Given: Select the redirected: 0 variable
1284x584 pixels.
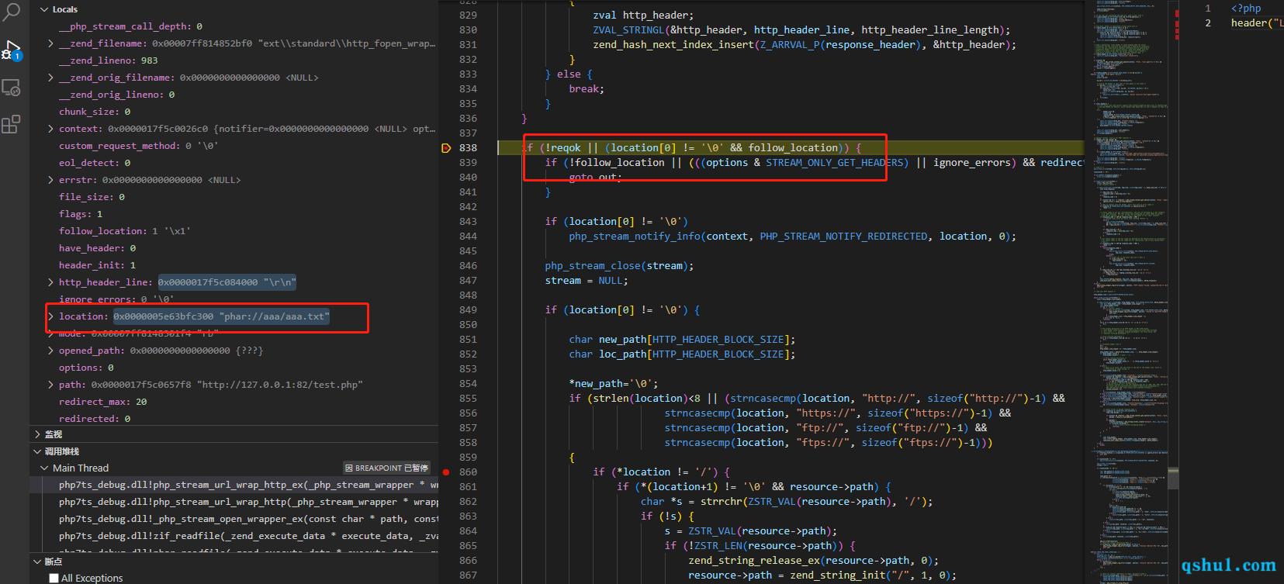Looking at the screenshot, I should pyautogui.click(x=234, y=419).
